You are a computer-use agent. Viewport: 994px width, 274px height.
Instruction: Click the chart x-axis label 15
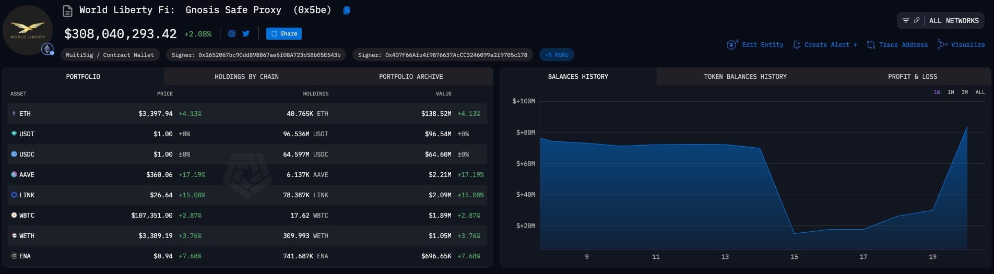794,256
